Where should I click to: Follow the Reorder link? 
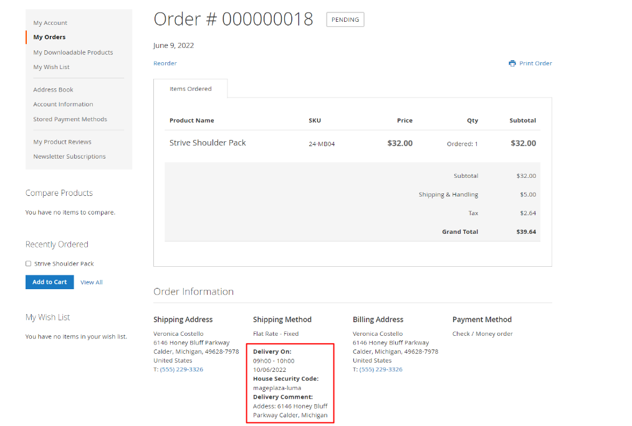(x=165, y=63)
